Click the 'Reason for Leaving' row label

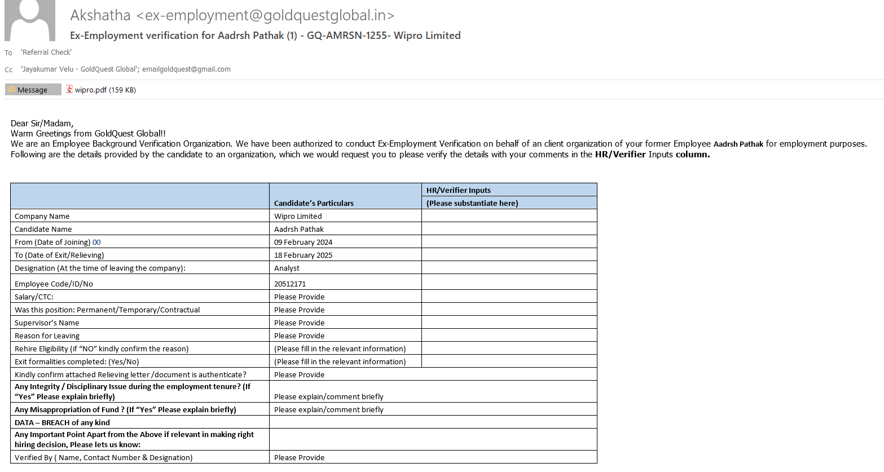click(47, 336)
